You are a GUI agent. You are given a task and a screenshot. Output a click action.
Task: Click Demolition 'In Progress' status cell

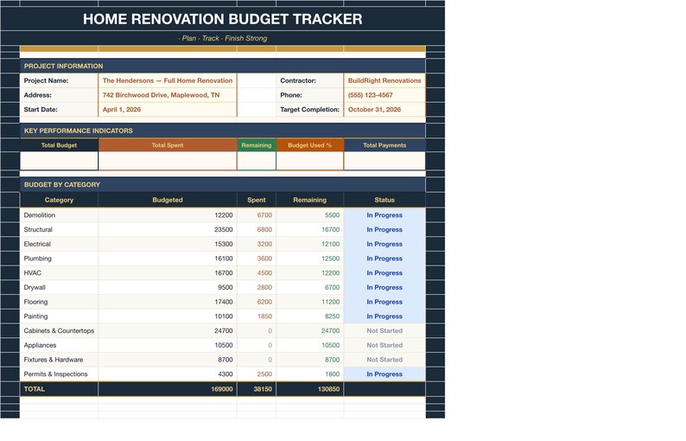click(384, 215)
